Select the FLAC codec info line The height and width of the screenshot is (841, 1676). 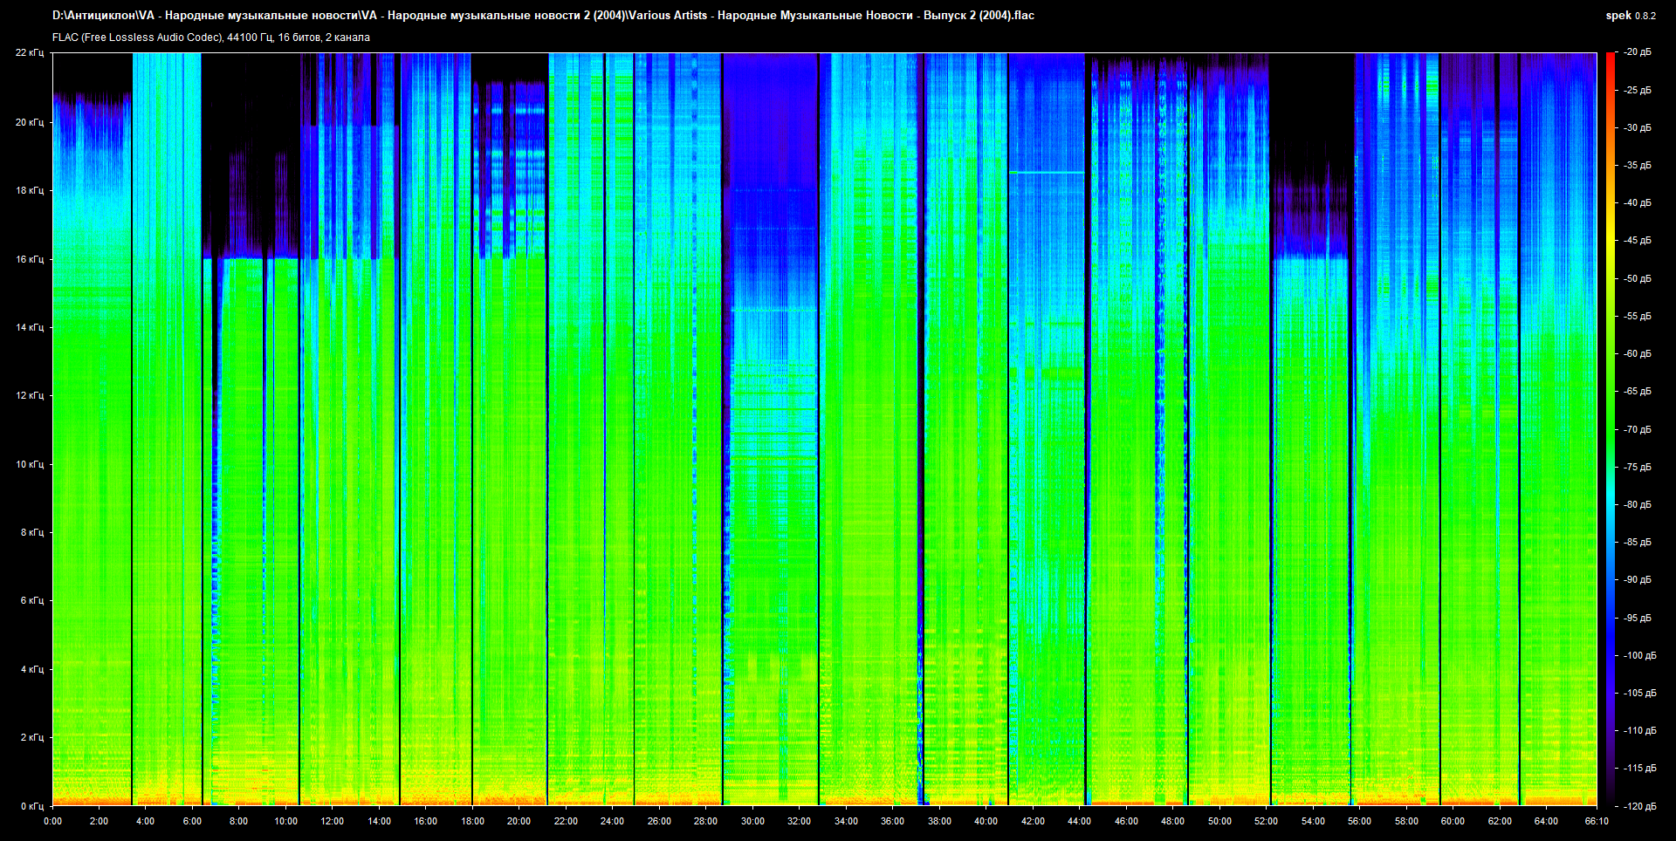211,38
